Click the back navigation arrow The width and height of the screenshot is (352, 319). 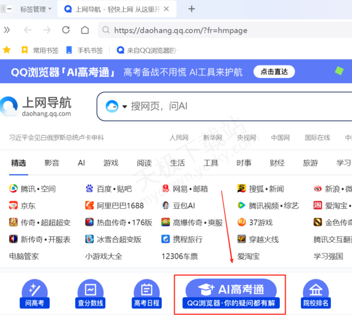pyautogui.click(x=28, y=30)
